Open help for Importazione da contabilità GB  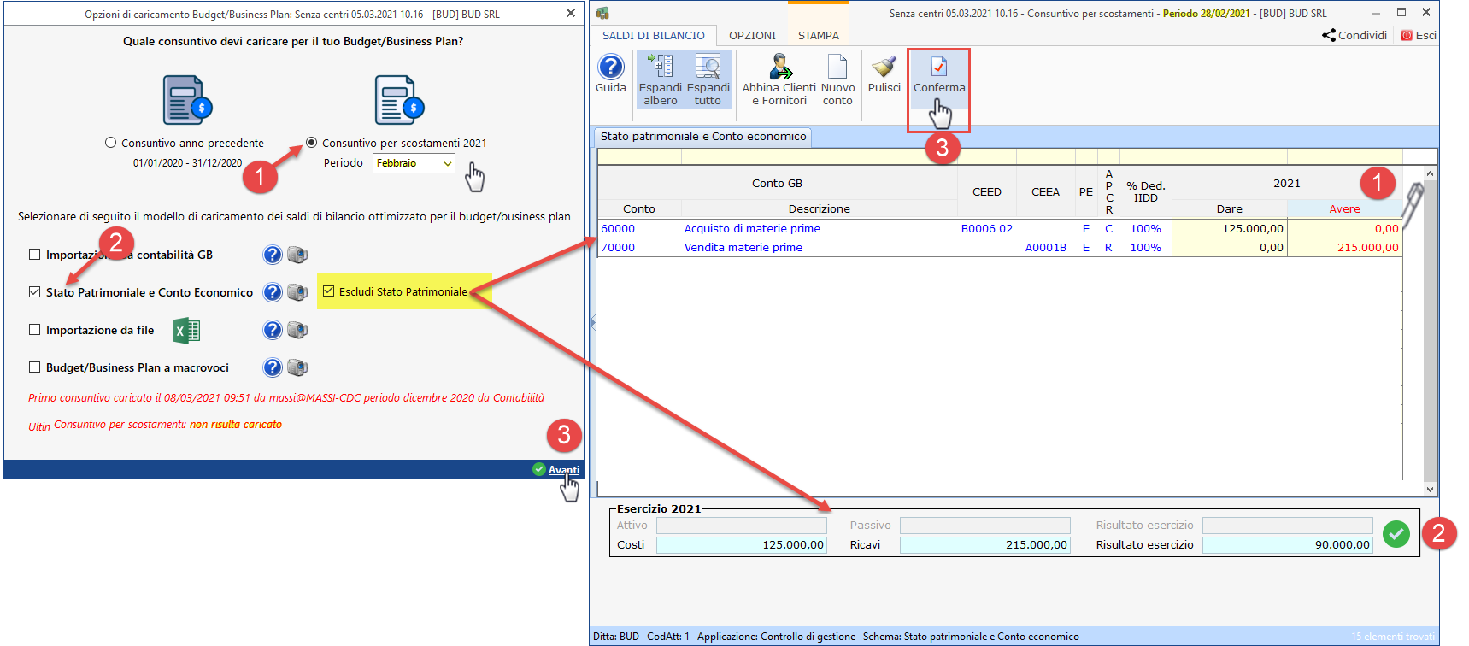click(x=273, y=255)
